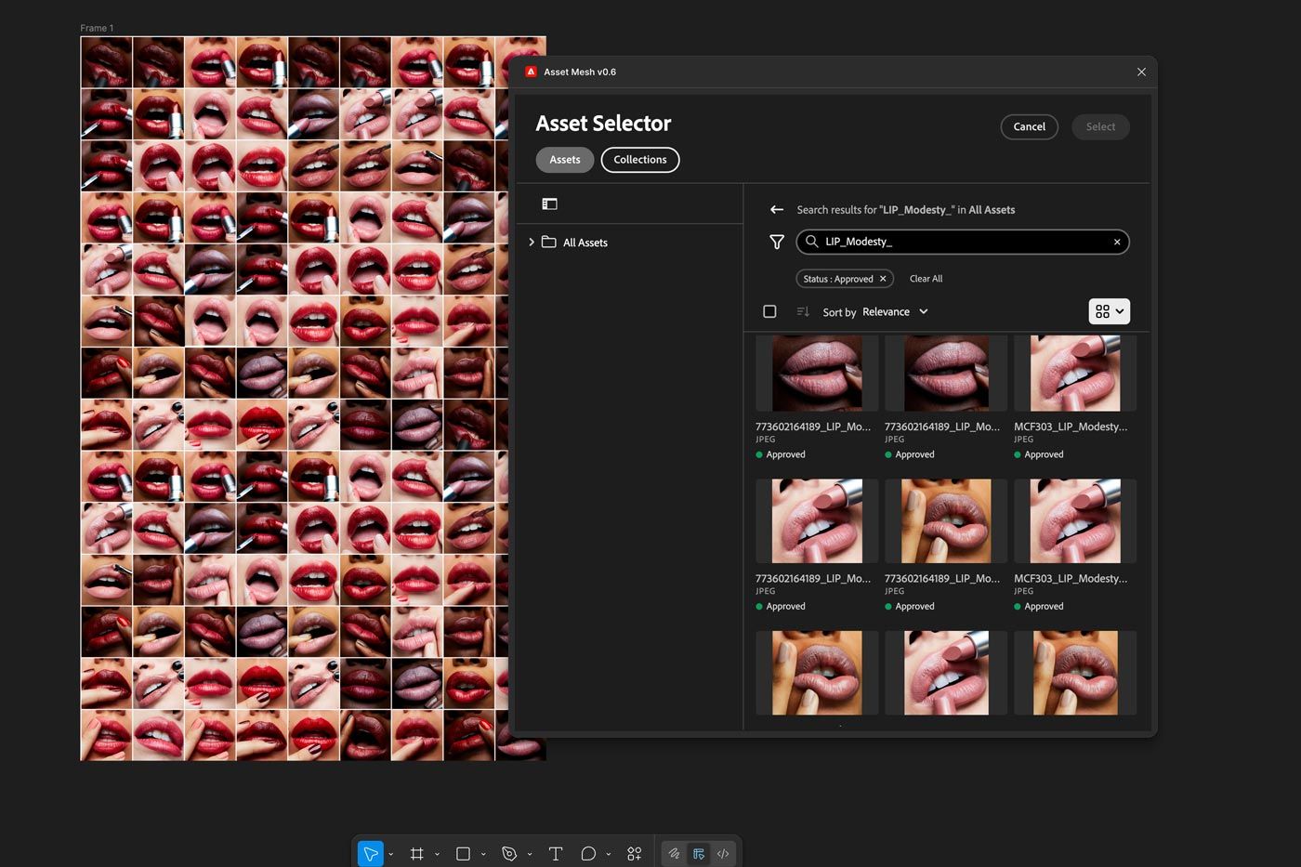Select the Frame tool
Viewport: 1301px width, 867px height.
417,853
